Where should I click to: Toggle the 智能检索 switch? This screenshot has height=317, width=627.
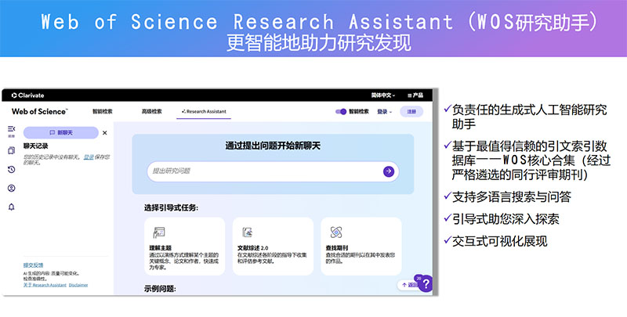[x=341, y=112]
